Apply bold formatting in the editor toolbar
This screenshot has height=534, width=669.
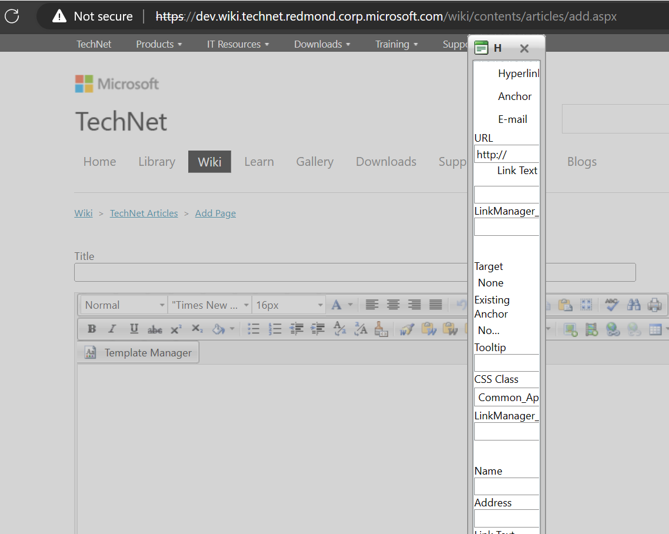(x=91, y=329)
